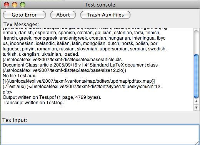Click the resize grip at the window corner
This screenshot has width=200, height=145.
197,143
